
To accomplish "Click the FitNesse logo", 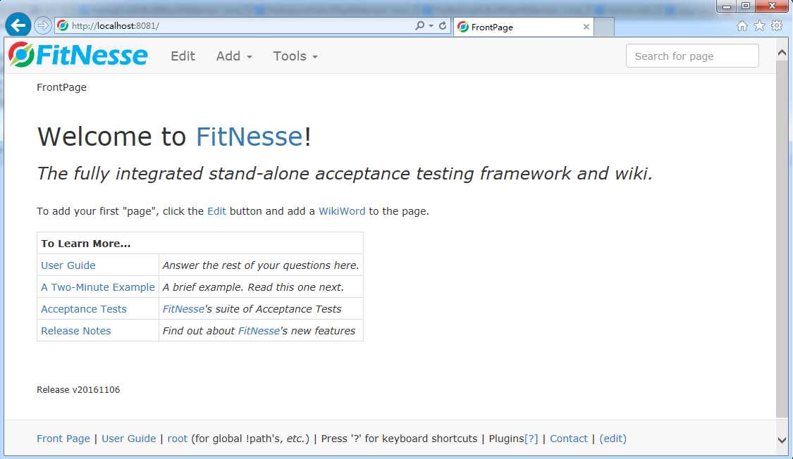I will coord(78,56).
